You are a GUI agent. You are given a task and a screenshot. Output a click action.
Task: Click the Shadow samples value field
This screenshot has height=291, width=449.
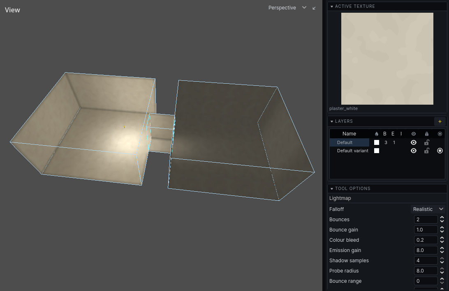tap(426, 261)
